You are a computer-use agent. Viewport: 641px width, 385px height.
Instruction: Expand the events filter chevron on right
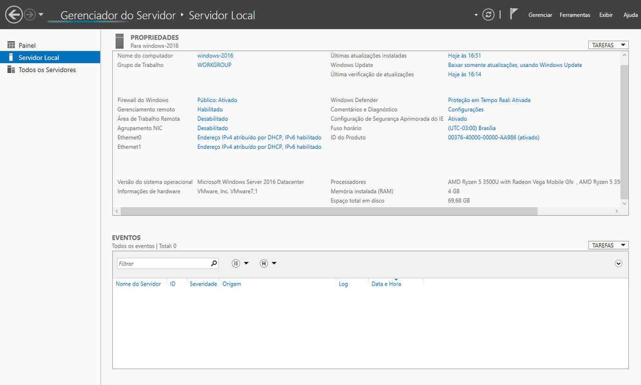[x=619, y=263]
